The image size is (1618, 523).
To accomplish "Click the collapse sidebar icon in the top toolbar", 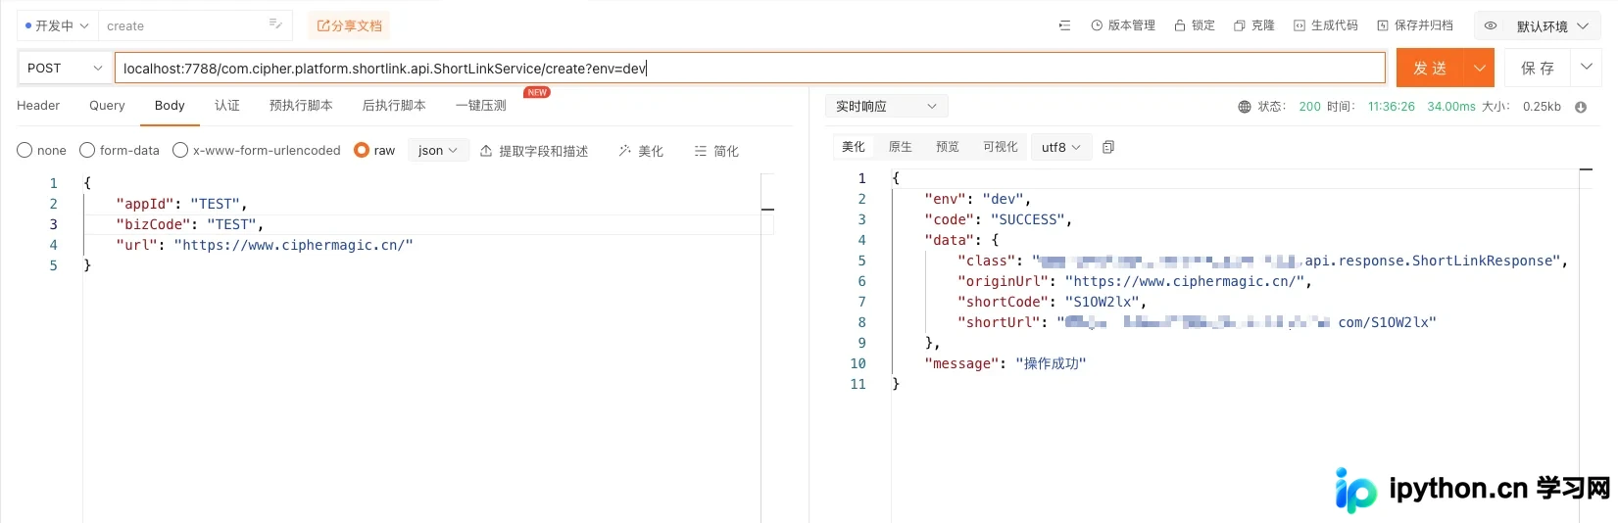I will (1064, 25).
